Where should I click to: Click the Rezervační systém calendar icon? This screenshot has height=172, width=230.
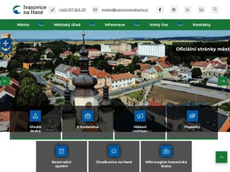pos(62,151)
